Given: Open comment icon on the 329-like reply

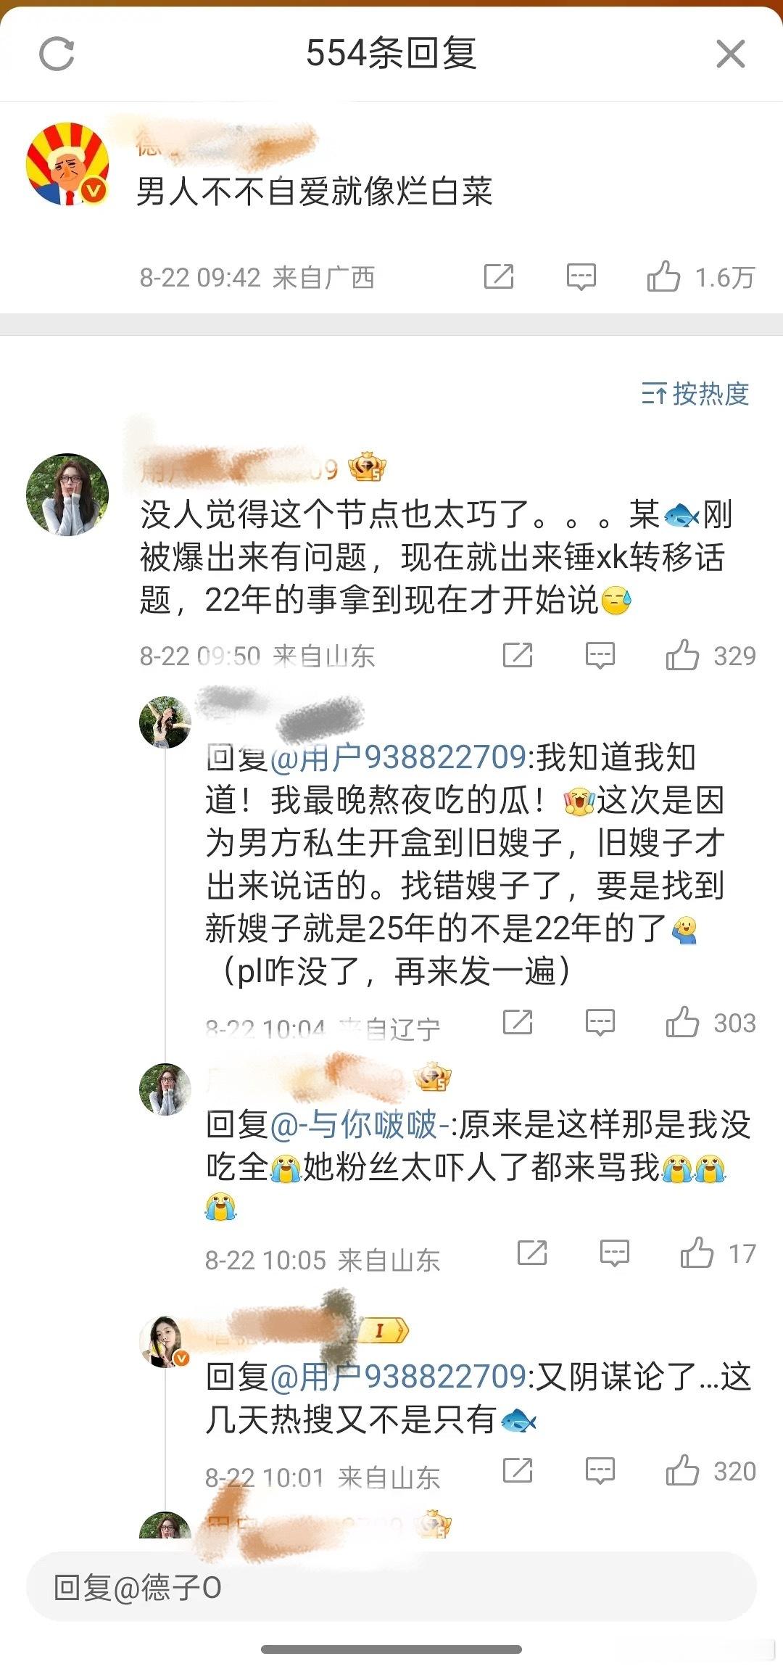Looking at the screenshot, I should click(x=600, y=655).
